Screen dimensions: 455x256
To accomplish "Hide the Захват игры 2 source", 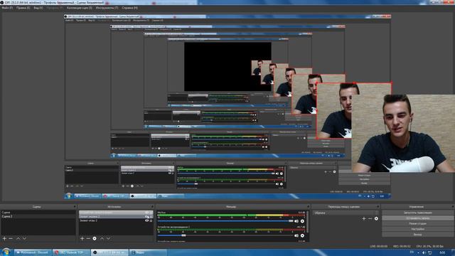I will [x=147, y=220].
